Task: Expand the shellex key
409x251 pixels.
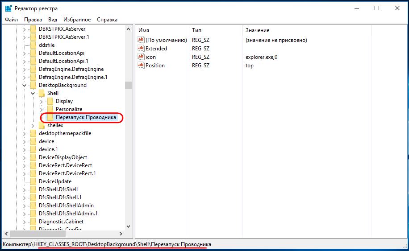Action: click(x=33, y=126)
